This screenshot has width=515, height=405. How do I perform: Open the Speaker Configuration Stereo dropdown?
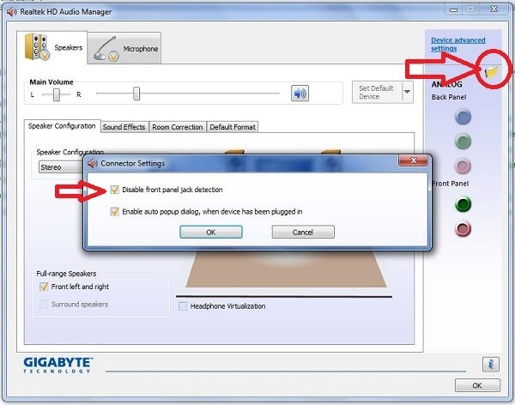coord(60,167)
